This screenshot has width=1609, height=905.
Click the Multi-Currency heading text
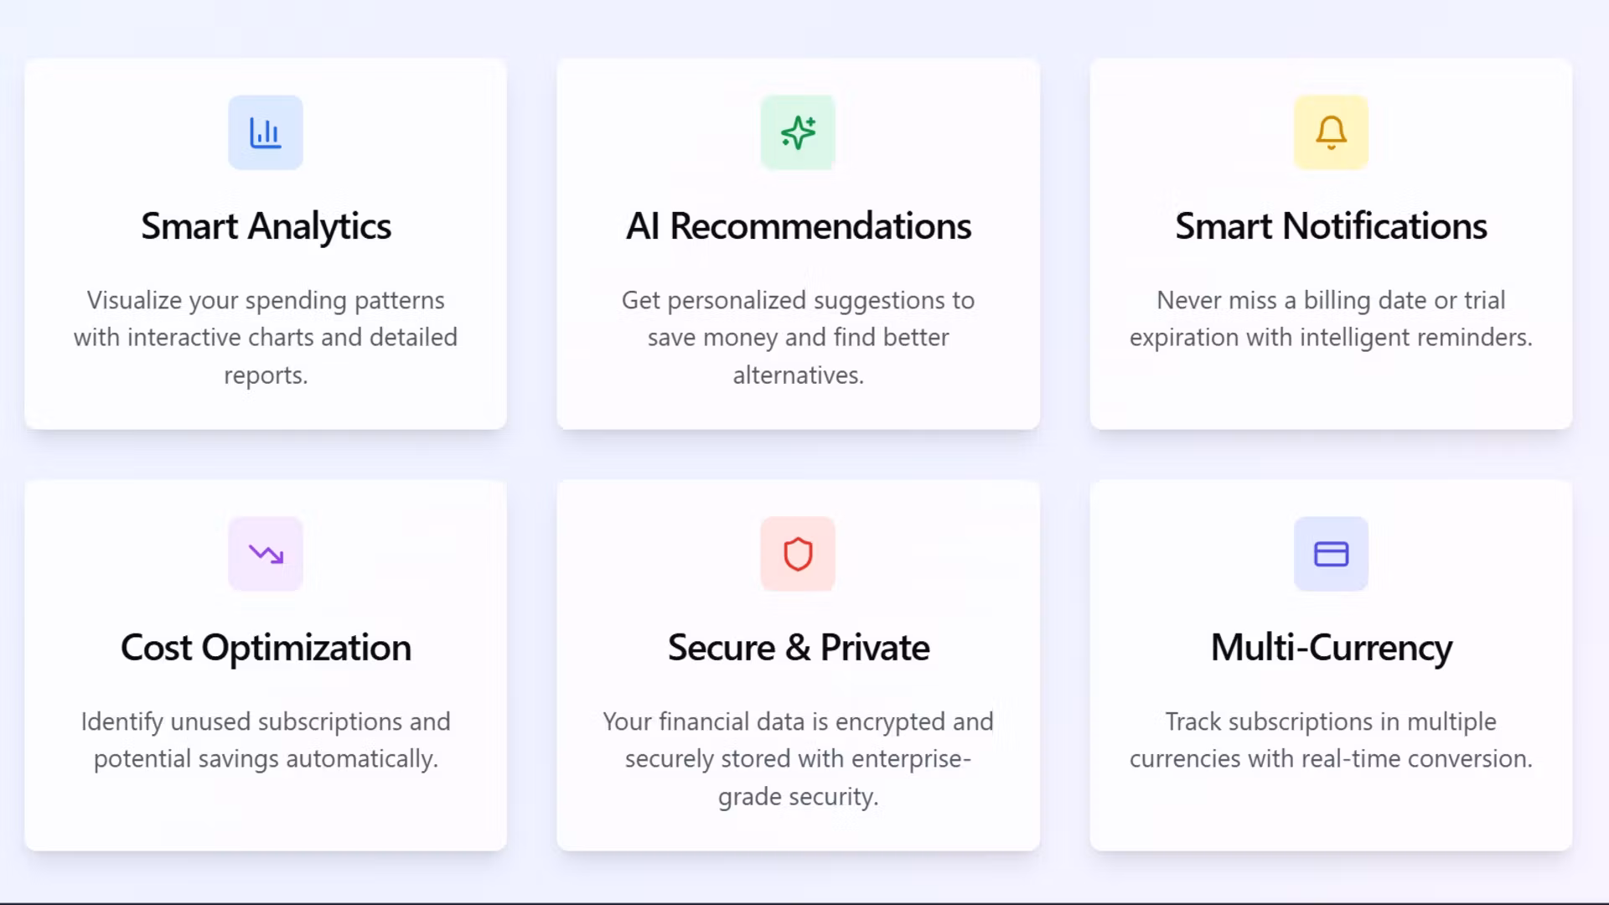coord(1331,648)
